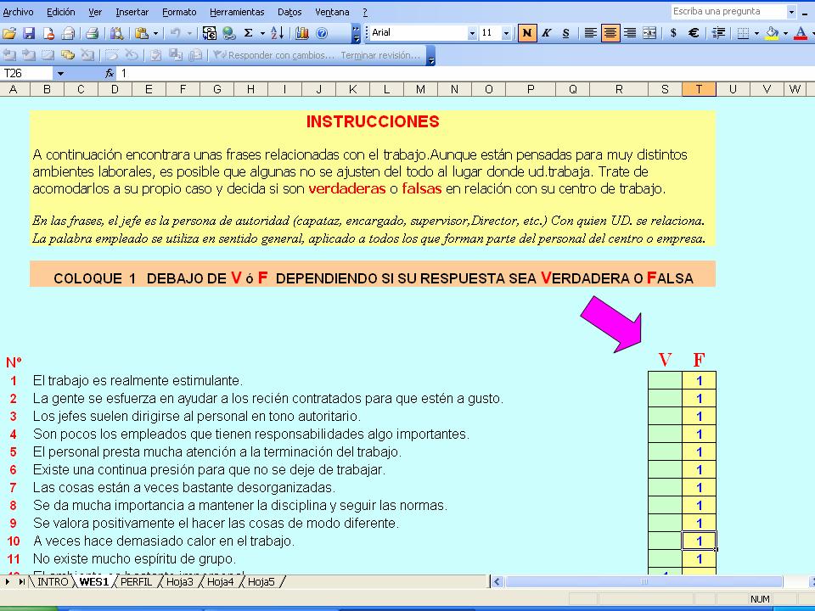This screenshot has width=815, height=611.
Task: Click the Name Box showing T26
Action: (x=27, y=73)
